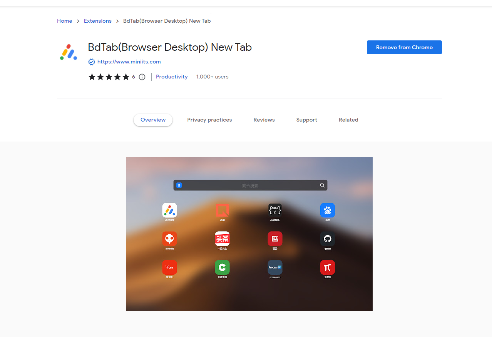Open the rating info icon
Image resolution: width=492 pixels, height=337 pixels.
click(142, 77)
